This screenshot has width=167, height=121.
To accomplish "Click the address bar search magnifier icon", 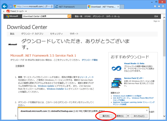I will 46,7.
